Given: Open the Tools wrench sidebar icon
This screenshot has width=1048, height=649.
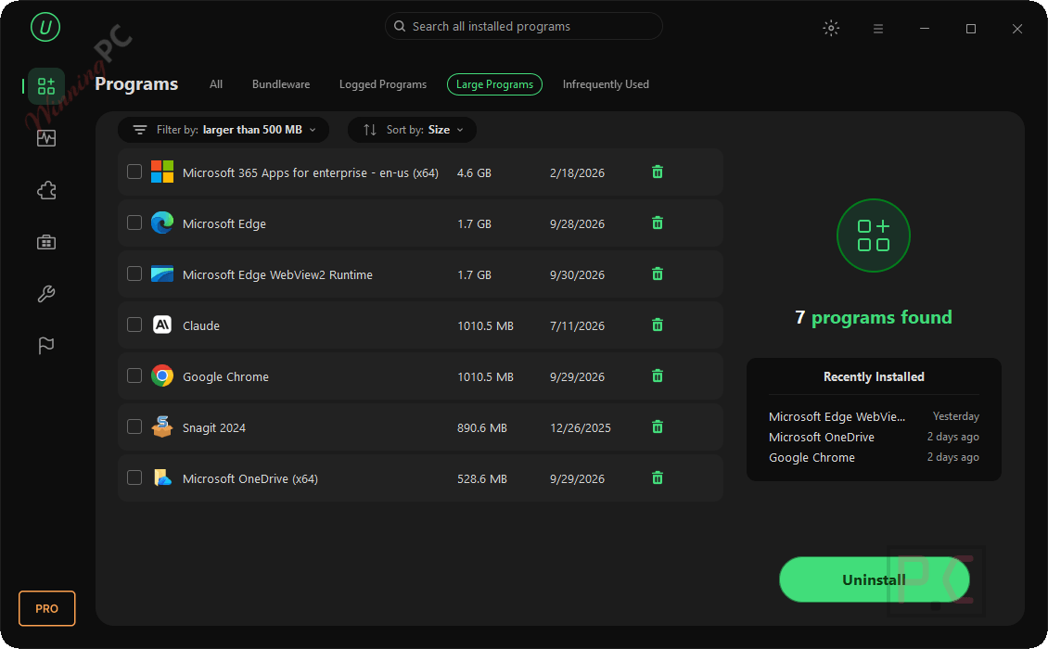Looking at the screenshot, I should click(x=46, y=293).
